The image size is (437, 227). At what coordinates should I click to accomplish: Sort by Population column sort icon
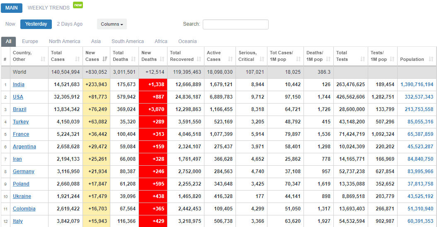(431, 59)
